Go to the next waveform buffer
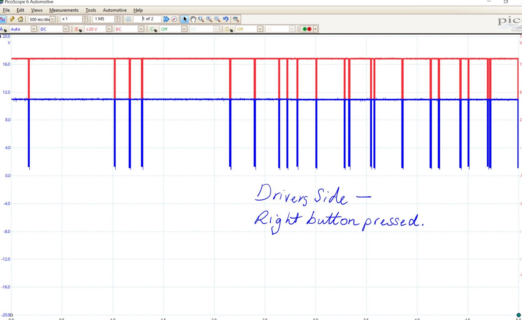522x320 pixels. [x=166, y=19]
